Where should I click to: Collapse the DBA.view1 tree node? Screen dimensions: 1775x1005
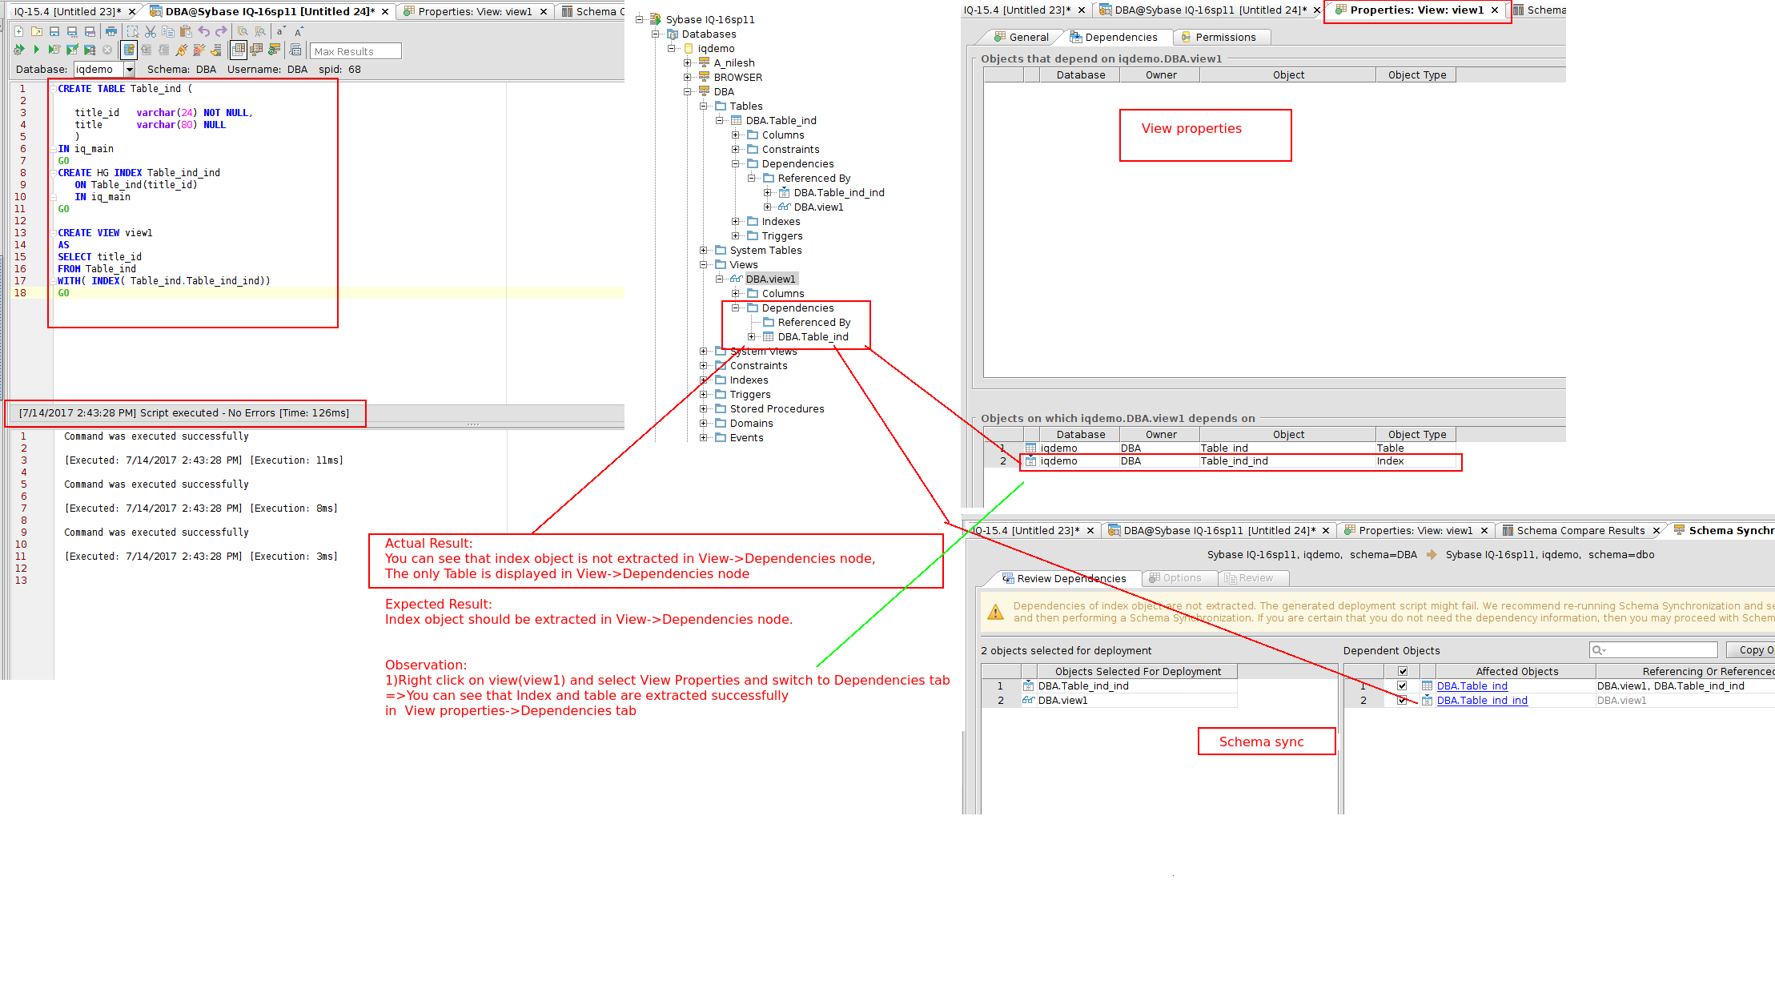click(x=719, y=279)
